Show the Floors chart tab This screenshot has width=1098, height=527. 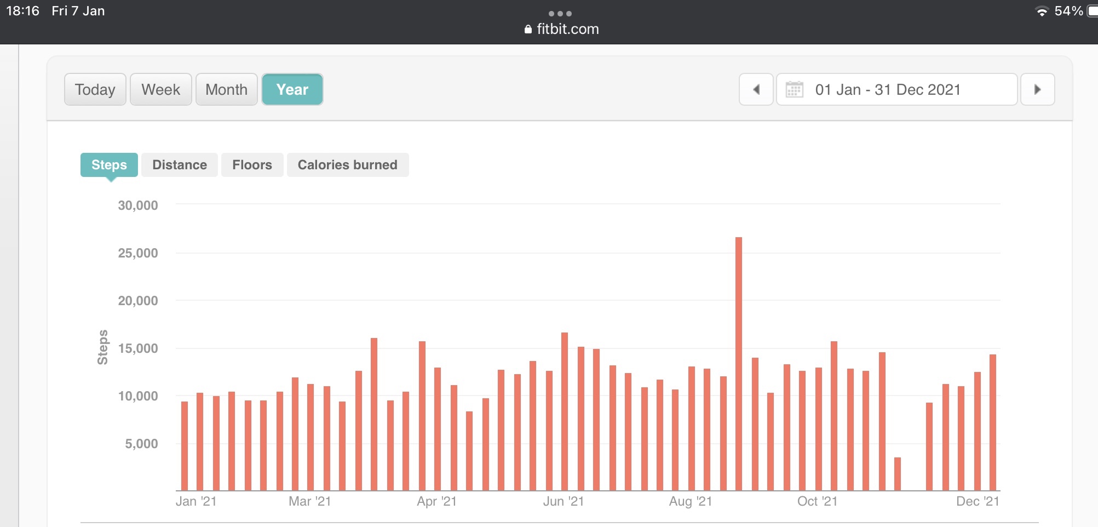(x=252, y=165)
